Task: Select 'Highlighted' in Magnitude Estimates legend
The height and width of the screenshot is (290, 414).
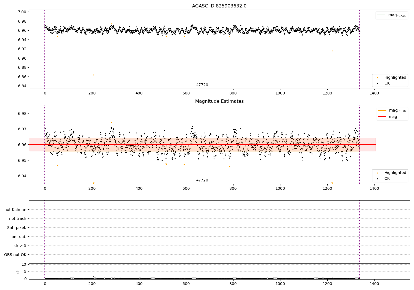Action: (x=395, y=173)
